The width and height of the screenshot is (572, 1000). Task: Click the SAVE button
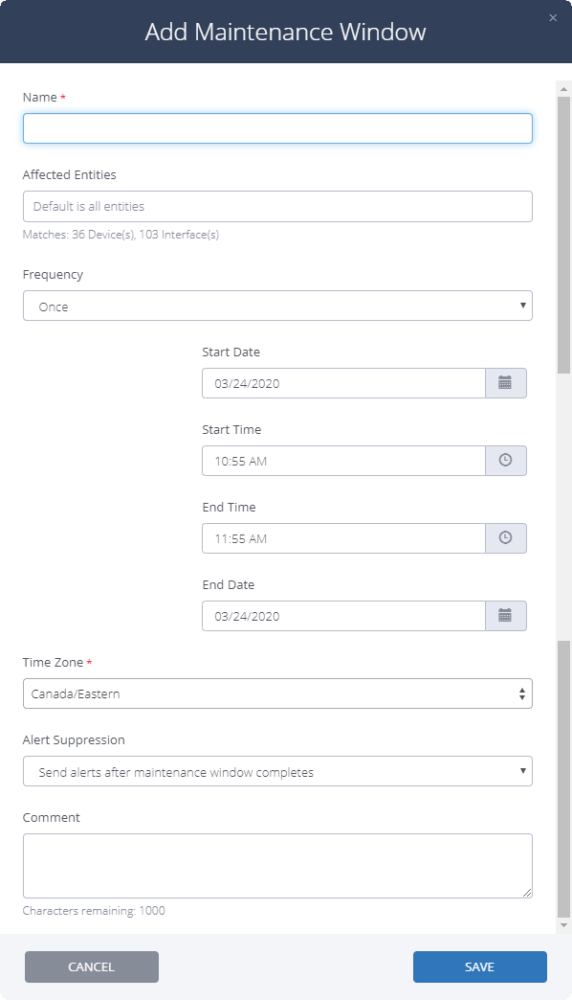pos(480,966)
